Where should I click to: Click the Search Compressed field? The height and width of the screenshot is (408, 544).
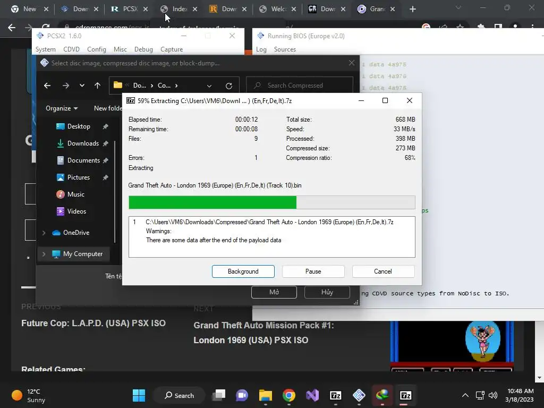coord(300,86)
